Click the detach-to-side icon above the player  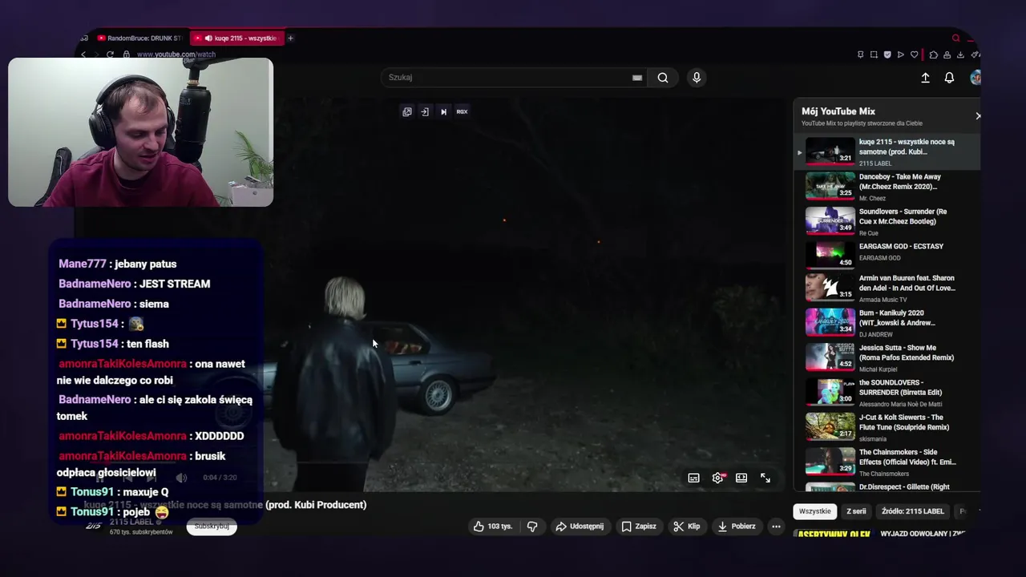pos(425,111)
